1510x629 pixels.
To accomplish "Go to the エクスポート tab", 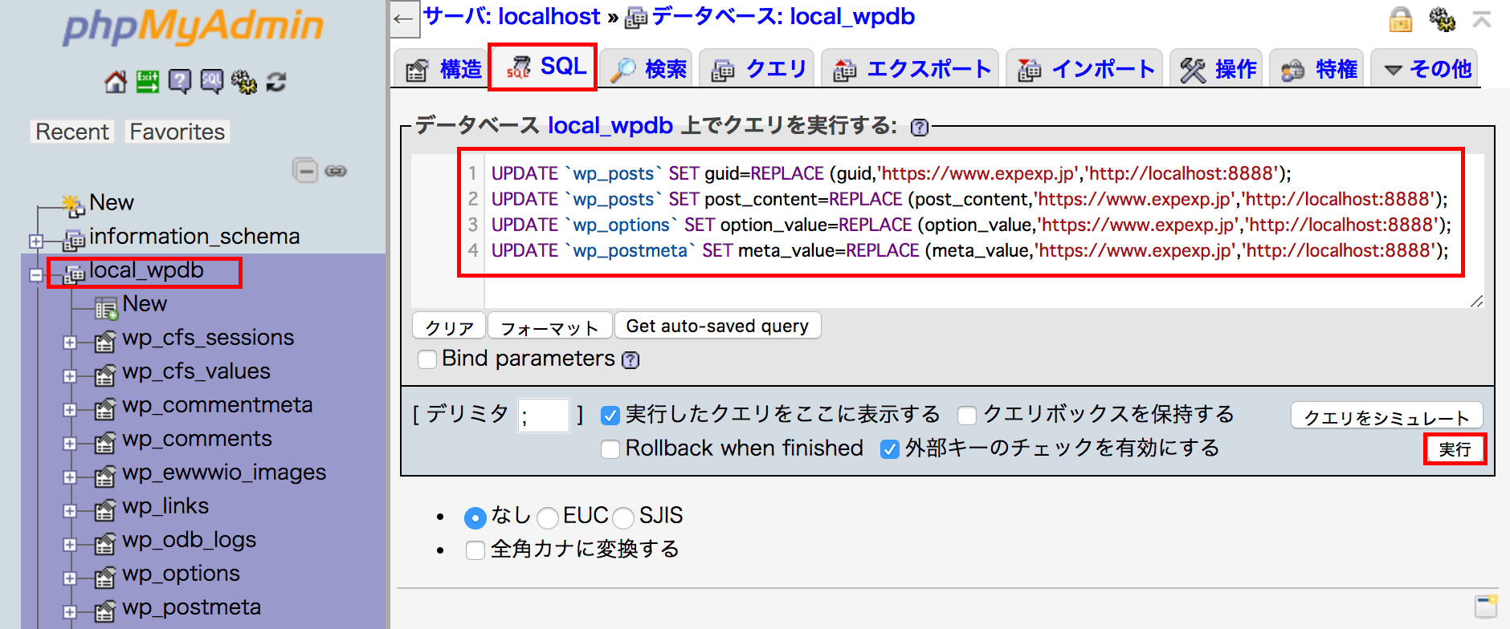I will click(911, 69).
